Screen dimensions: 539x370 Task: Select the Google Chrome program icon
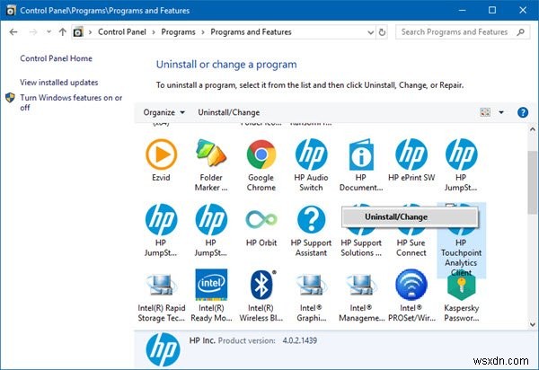coord(261,154)
